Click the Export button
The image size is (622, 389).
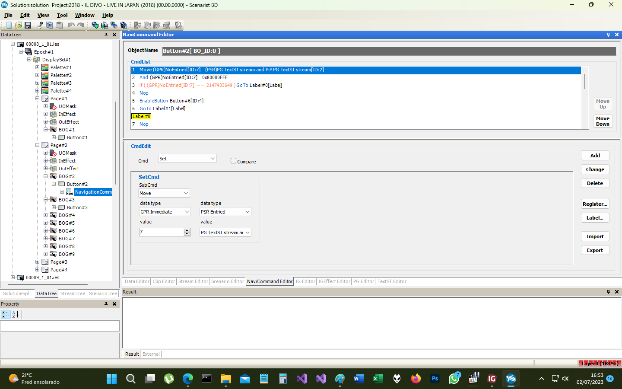(x=595, y=250)
